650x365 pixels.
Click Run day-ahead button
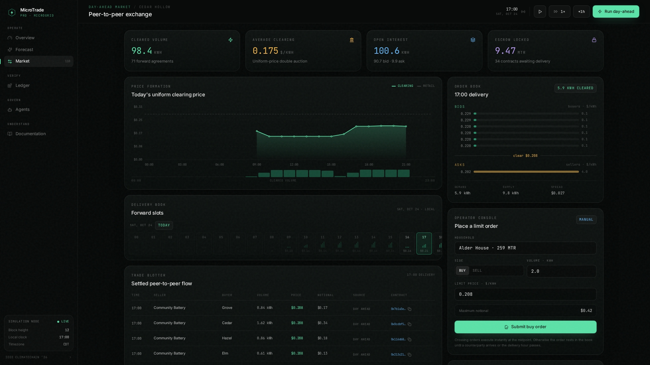tap(616, 11)
